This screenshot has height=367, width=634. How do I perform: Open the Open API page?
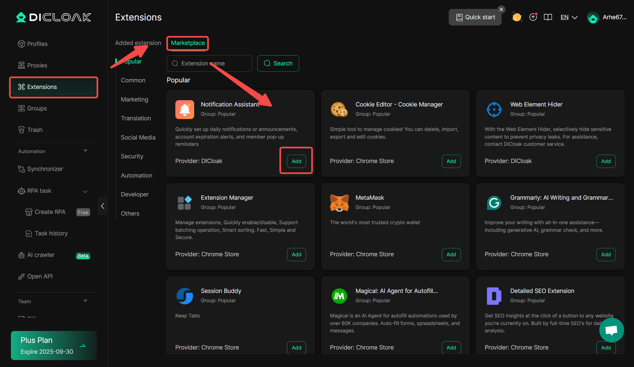[35, 276]
